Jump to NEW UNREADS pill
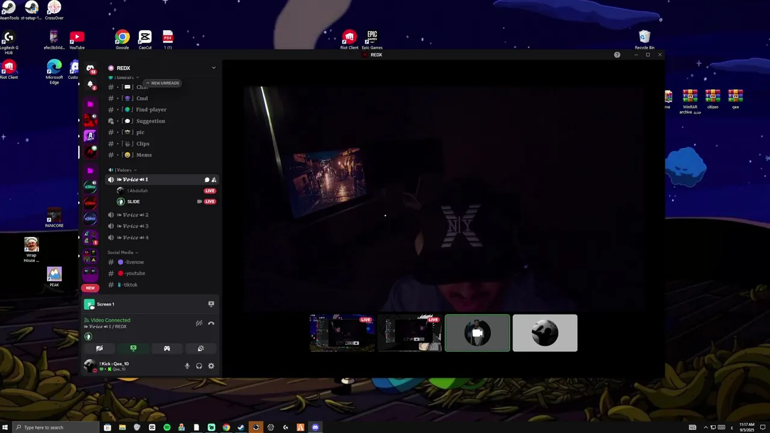The width and height of the screenshot is (770, 433). (x=162, y=83)
